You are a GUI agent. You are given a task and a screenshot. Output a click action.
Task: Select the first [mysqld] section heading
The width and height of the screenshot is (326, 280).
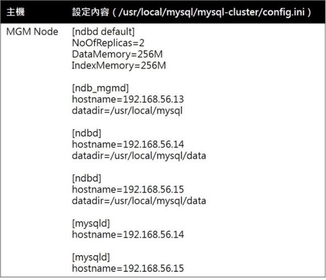[x=91, y=224]
